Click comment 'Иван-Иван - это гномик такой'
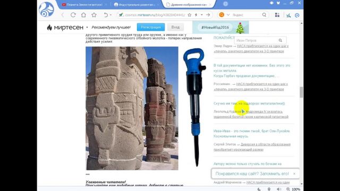Screen dimensions: 340x191 [x=252, y=134]
